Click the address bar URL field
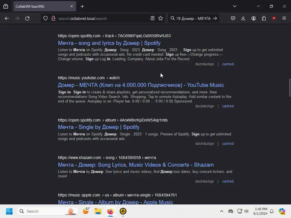The width and height of the screenshot is (291, 218). tap(103, 18)
